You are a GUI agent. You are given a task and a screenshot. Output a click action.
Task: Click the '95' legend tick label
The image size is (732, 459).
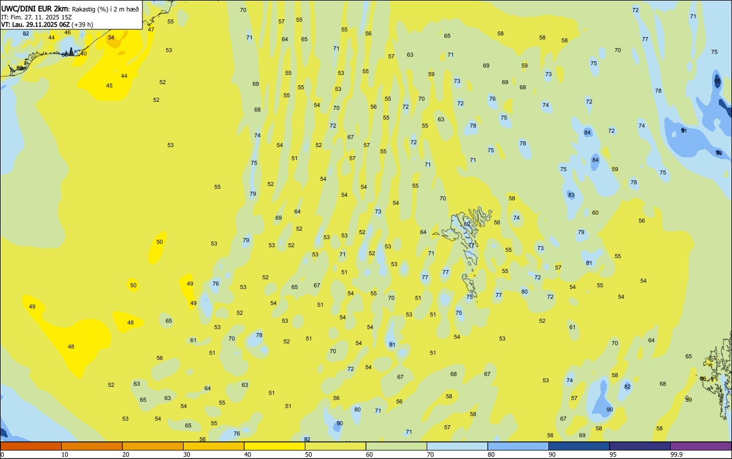point(613,454)
